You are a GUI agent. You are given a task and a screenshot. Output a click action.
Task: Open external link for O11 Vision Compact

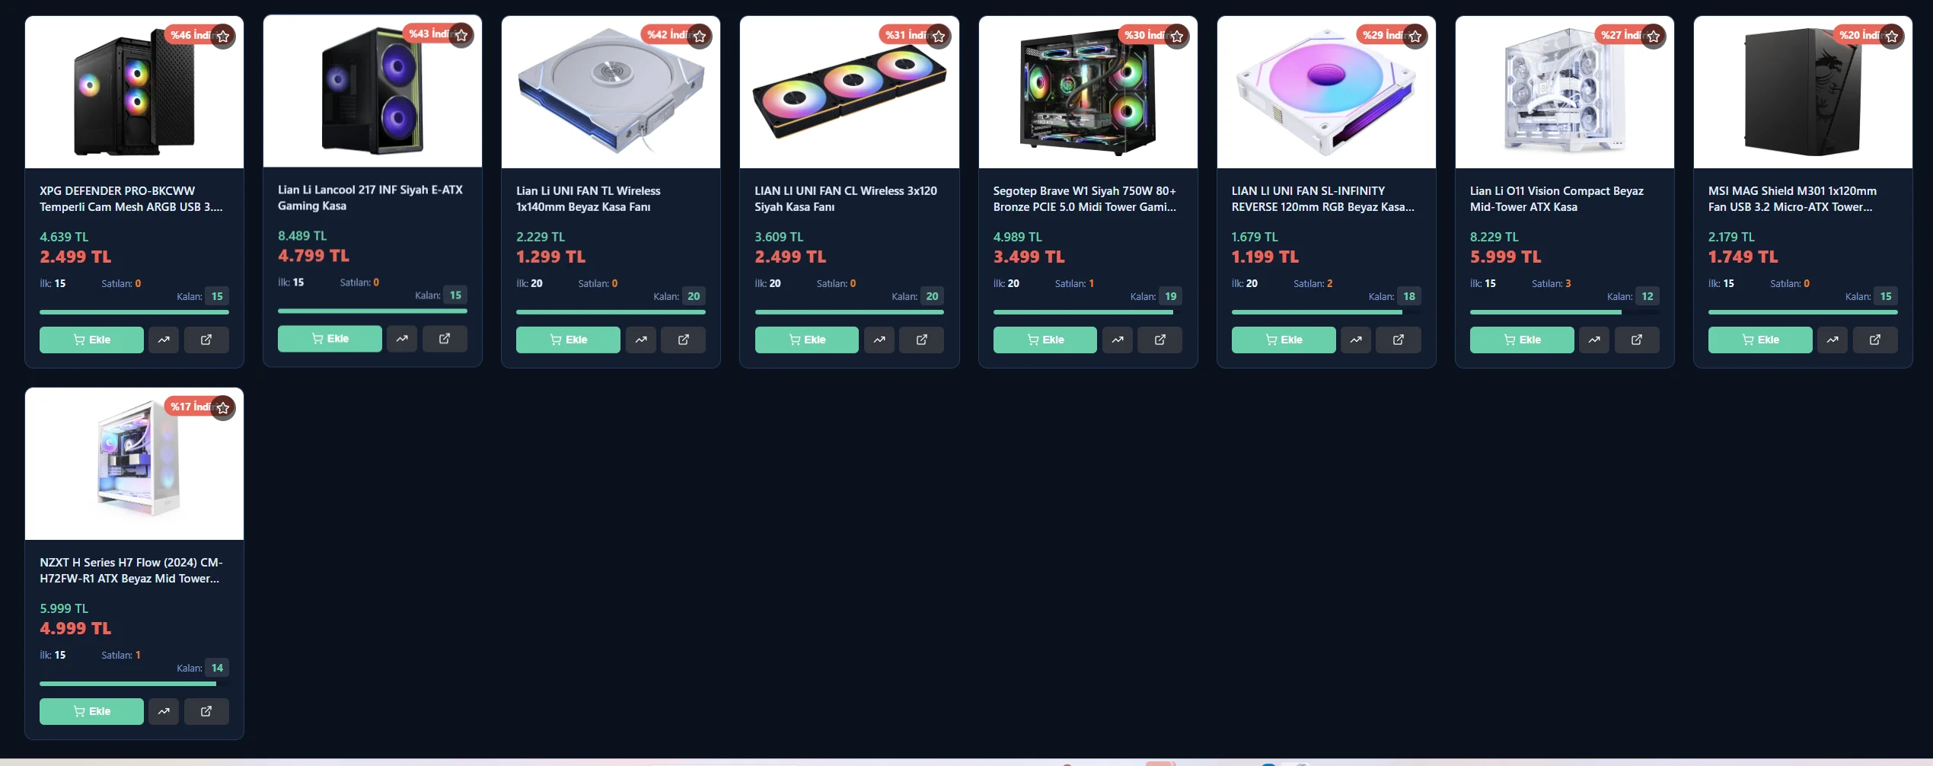tap(1636, 340)
